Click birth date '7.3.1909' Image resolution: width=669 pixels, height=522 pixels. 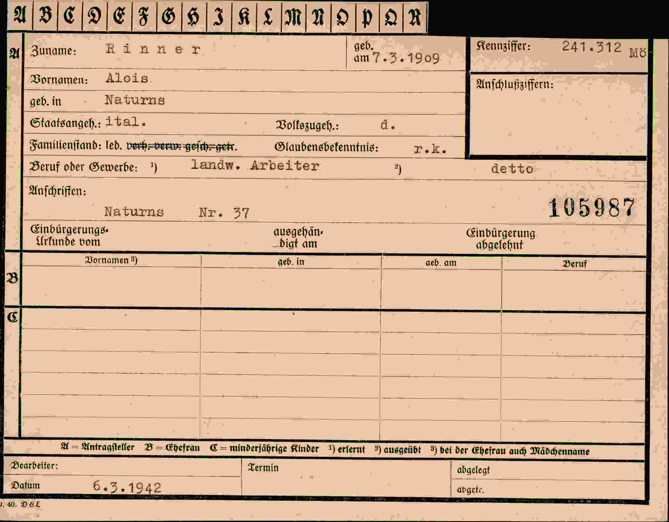pyautogui.click(x=406, y=58)
